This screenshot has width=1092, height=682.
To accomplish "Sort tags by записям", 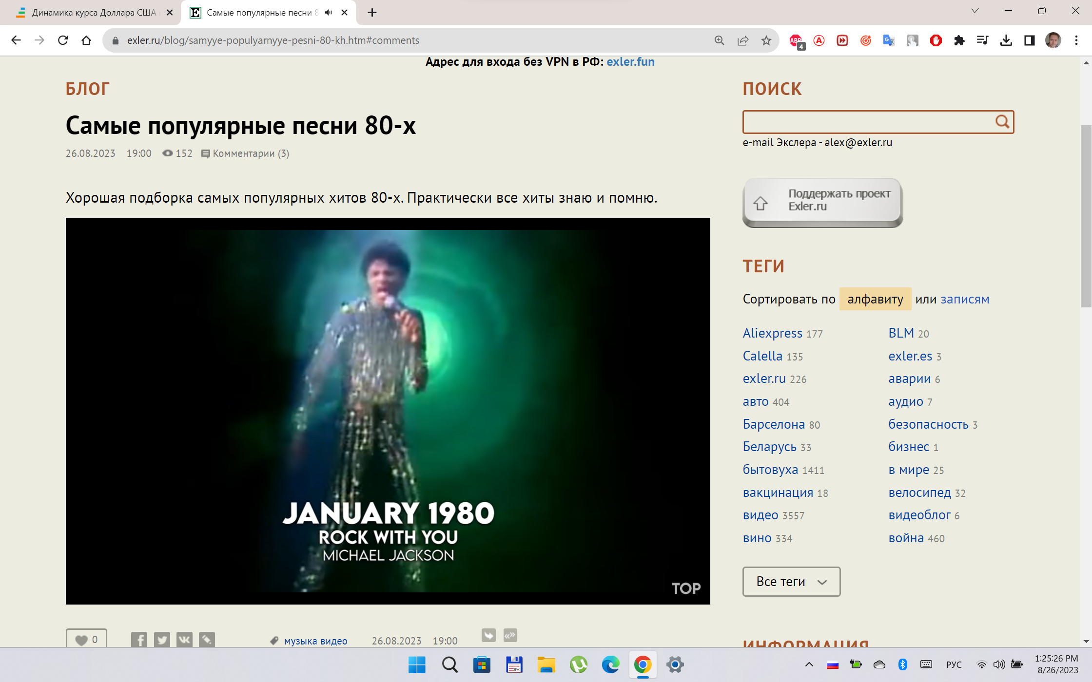I will (965, 299).
